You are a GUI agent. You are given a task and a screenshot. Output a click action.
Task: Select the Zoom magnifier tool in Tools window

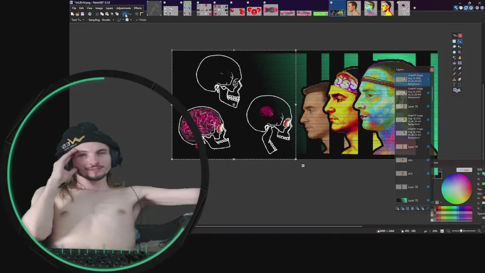coord(460,52)
